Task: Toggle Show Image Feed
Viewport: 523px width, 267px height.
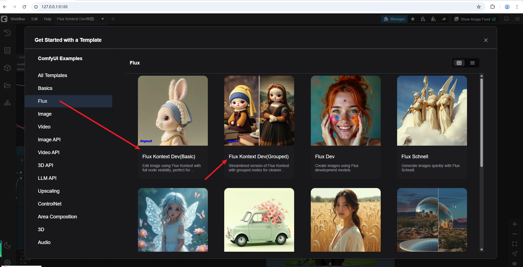Action: tap(475, 19)
